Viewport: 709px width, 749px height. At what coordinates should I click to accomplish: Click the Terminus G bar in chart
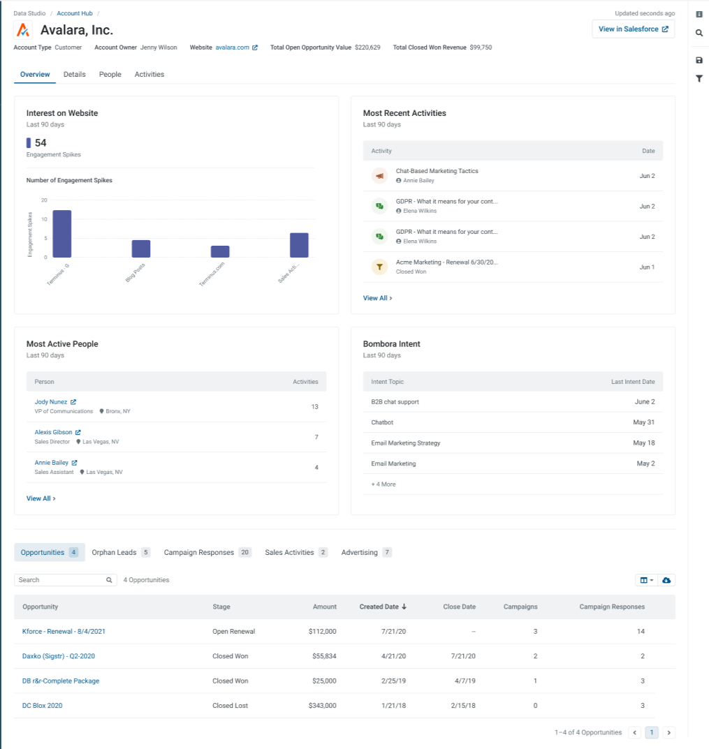point(62,234)
